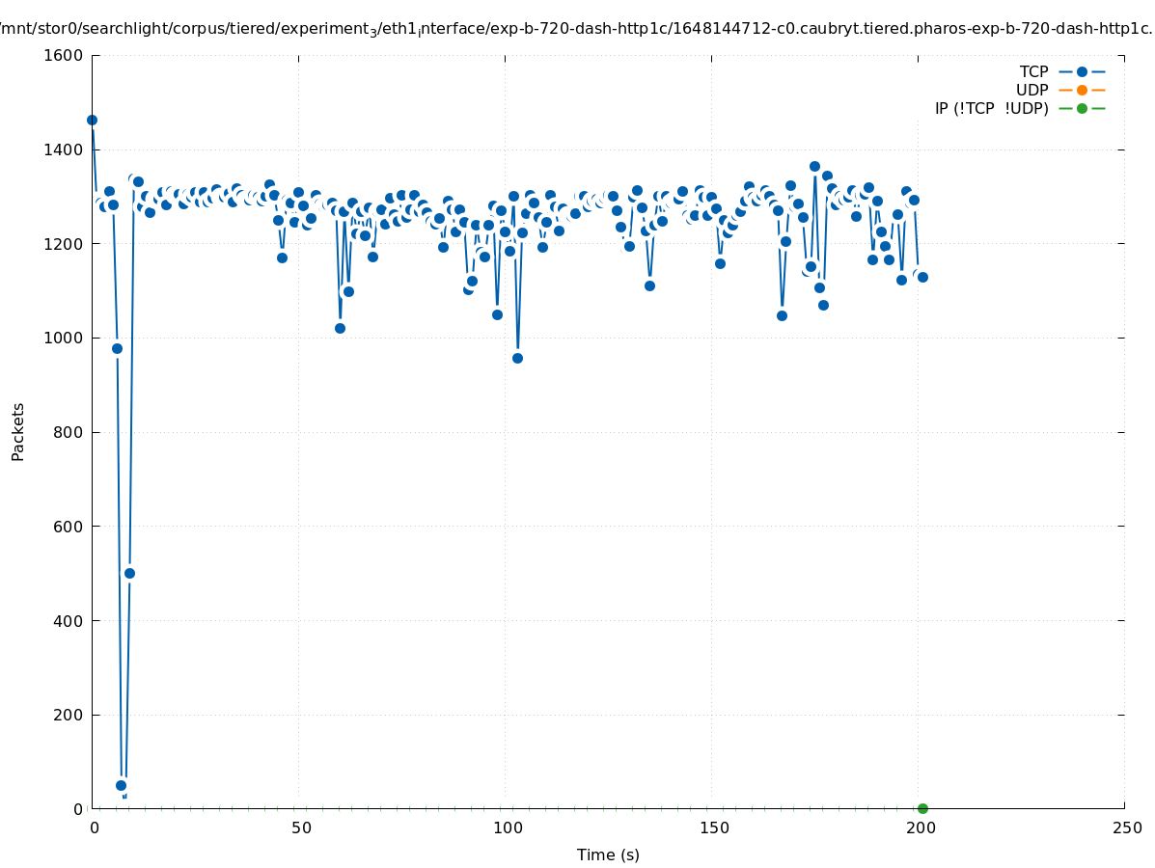Viewport: 1155px width, 868px height.
Task: Click the Packets y-axis label
Action: (x=18, y=431)
